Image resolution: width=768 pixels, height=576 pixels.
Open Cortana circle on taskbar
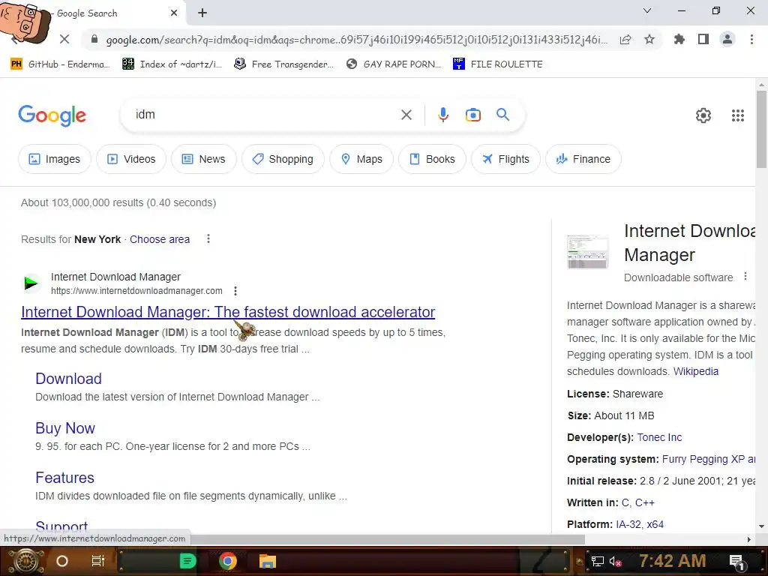61,561
